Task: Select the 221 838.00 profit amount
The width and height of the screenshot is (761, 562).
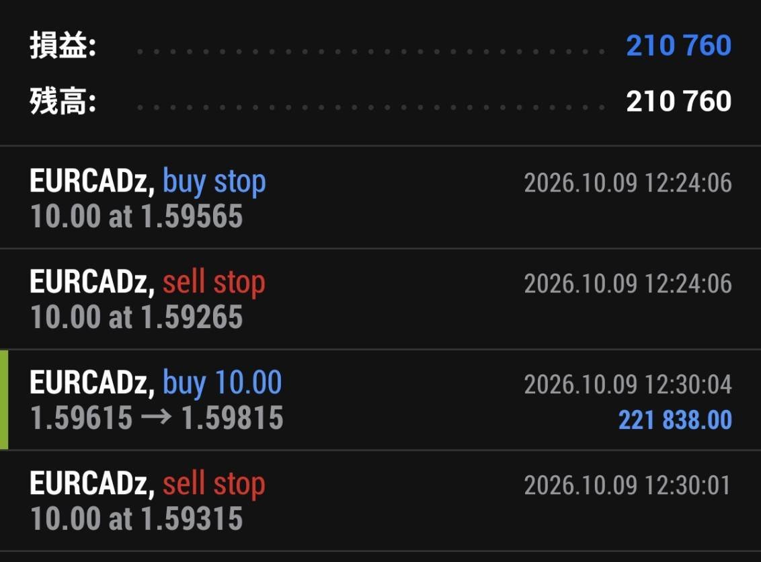Action: point(675,419)
